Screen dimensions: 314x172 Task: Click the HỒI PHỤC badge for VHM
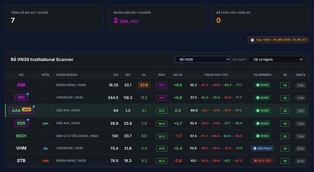click(x=262, y=148)
